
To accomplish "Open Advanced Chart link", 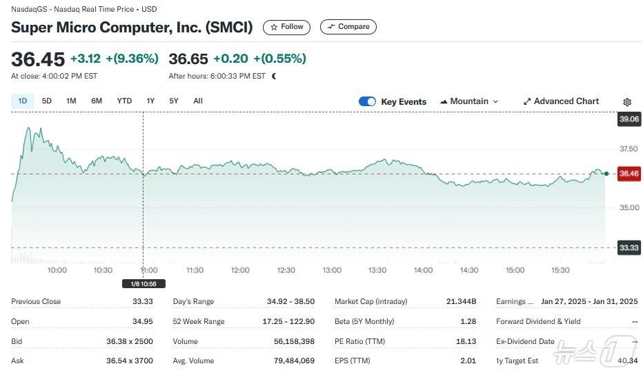I will (566, 101).
